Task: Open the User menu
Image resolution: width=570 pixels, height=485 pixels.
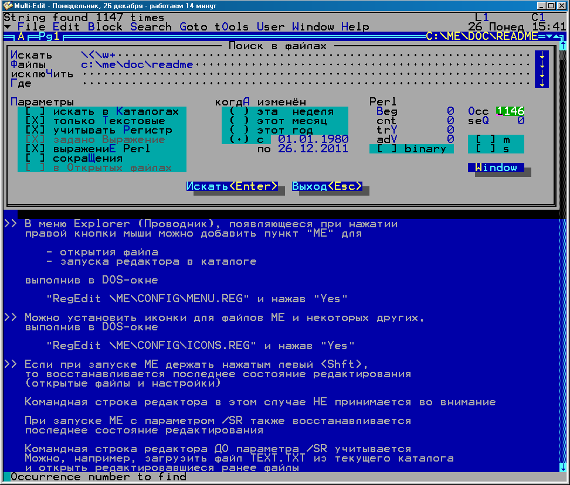Action: tap(270, 27)
